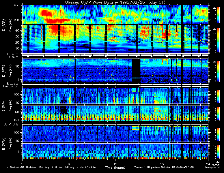Viewport: 224px width, 173px height.
Task: Click the "900" frequency tick label
Action: tap(16, 5)
